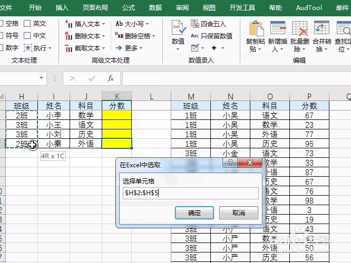Toggle the 英文 checkbox
This screenshot has width=351, height=263.
(27, 23)
